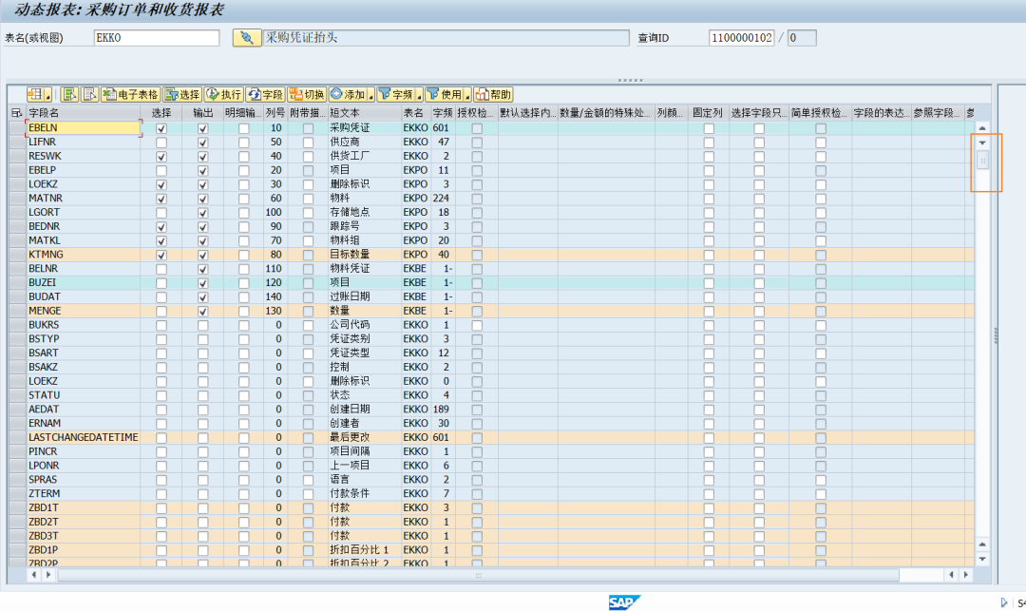1026x611 pixels.
Task: Tick the 明细输 checkbox for the RESWK row
Action: pyautogui.click(x=243, y=157)
